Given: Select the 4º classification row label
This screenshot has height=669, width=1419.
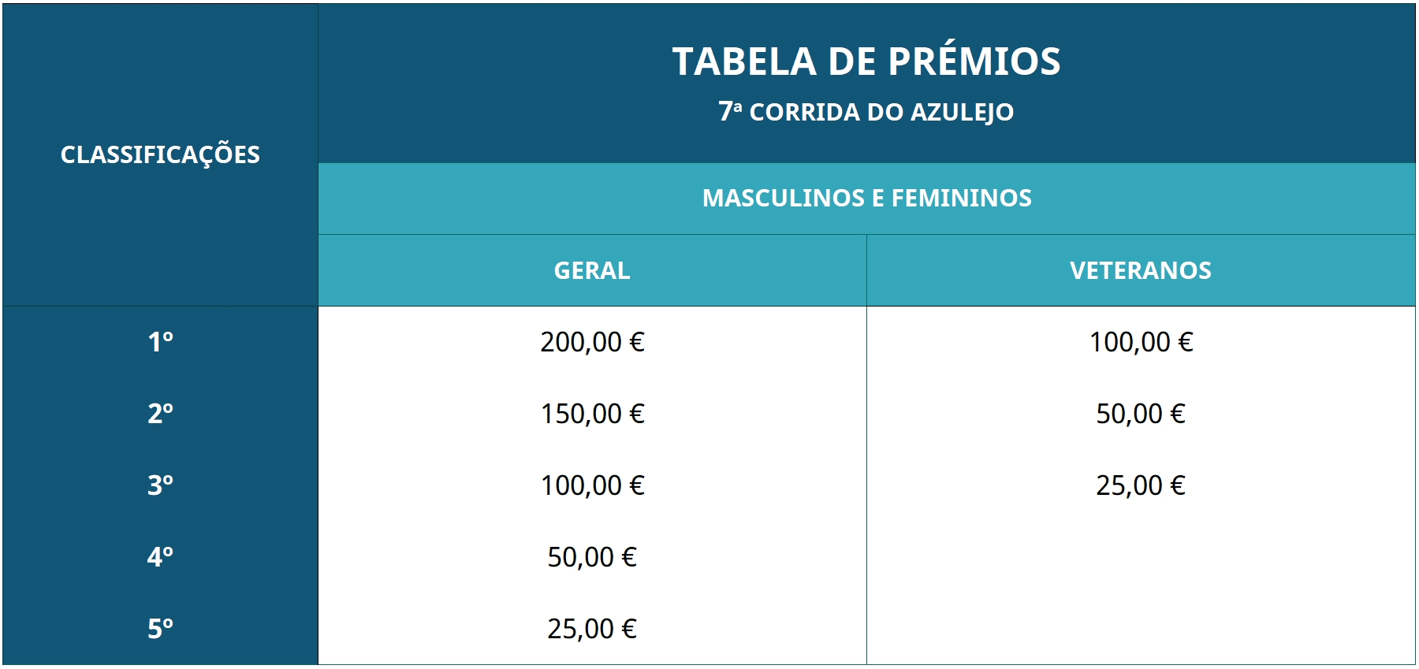Looking at the screenshot, I should [160, 557].
